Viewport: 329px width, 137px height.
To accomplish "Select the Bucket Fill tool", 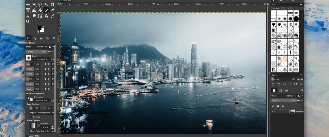I will pos(40,10).
